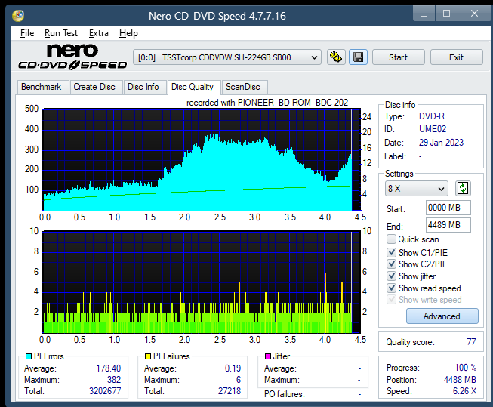Switch to the ScanDisc tab
This screenshot has height=407, width=493.
coord(243,87)
